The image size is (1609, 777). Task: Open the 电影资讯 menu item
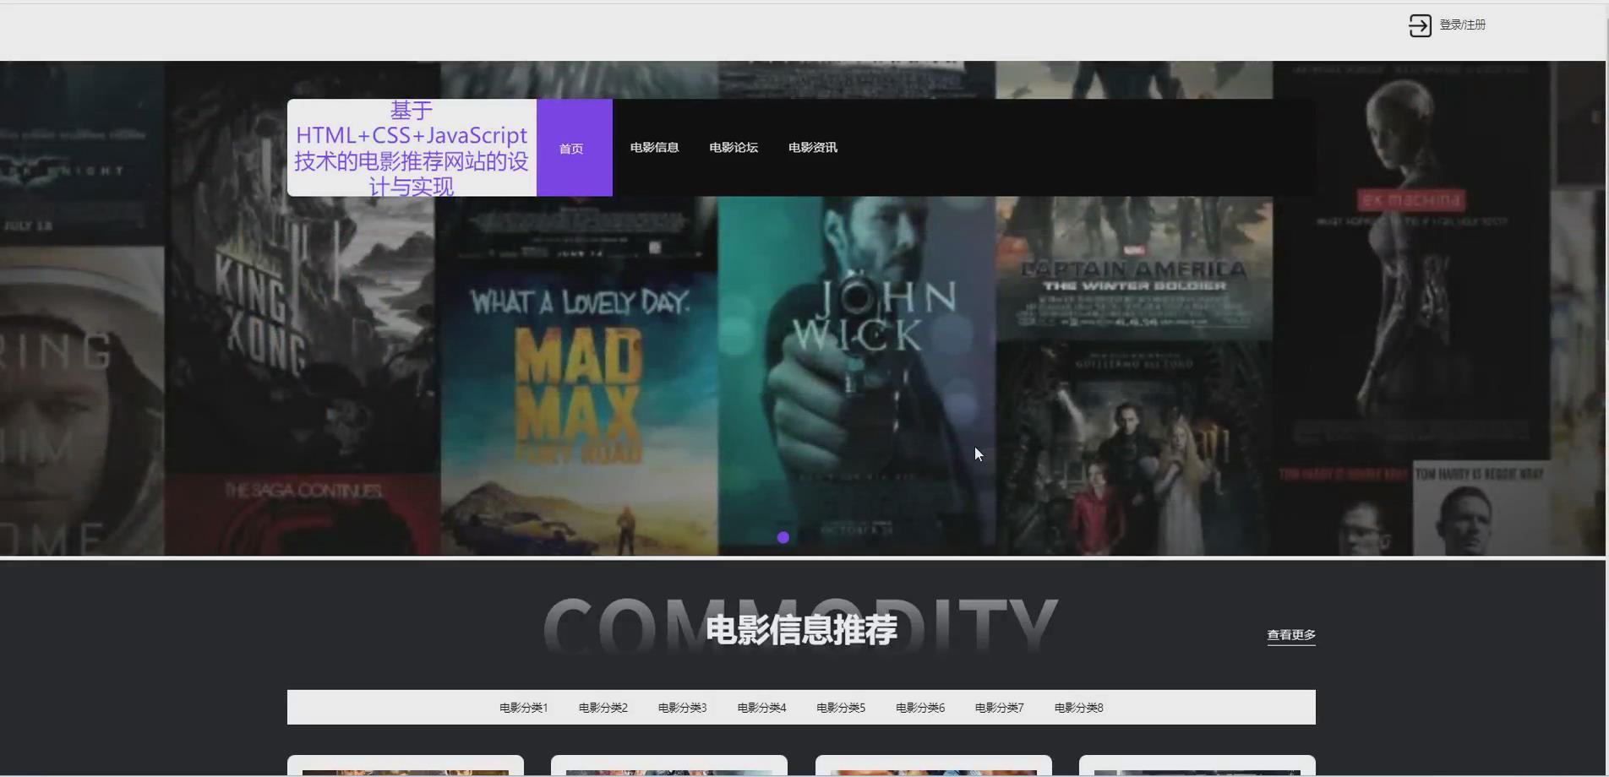point(813,148)
